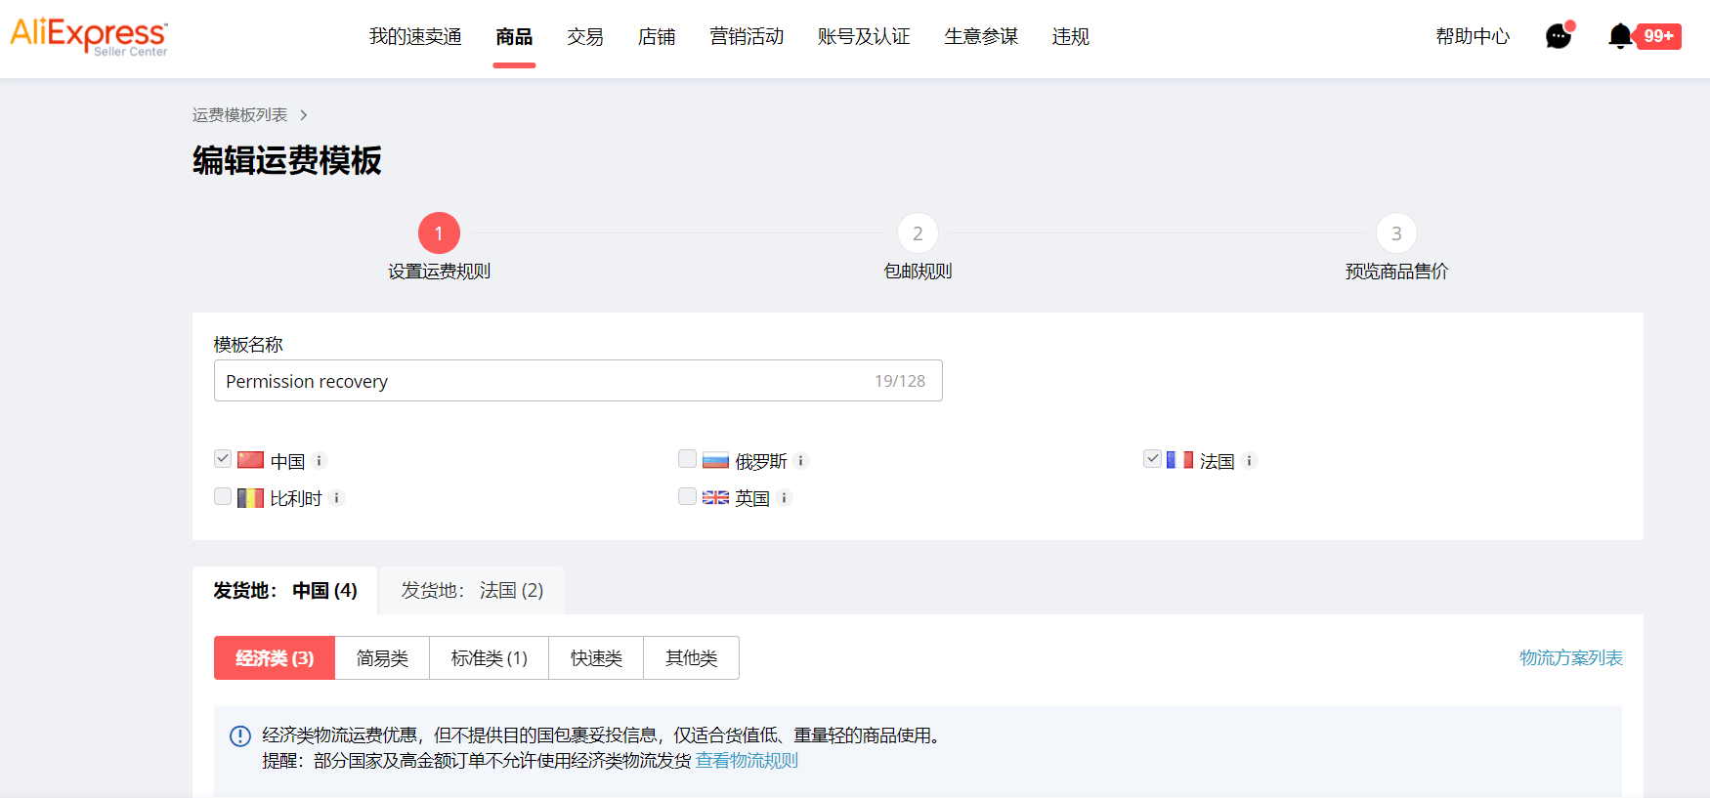Click the 查看物流规则 link
The height and width of the screenshot is (798, 1710).
click(x=747, y=761)
